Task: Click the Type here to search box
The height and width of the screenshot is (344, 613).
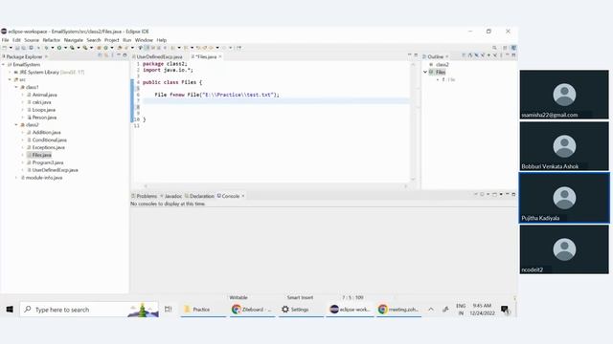Action: pos(89,310)
